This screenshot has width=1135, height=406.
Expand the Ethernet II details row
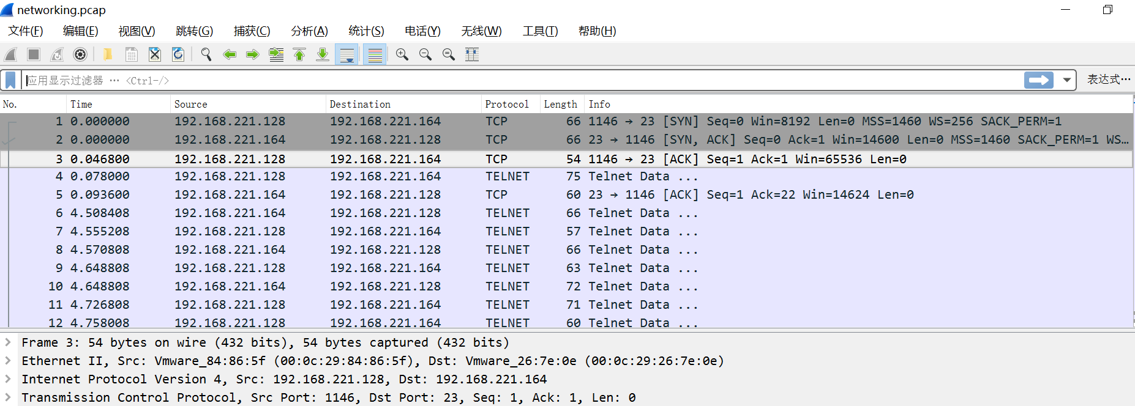click(x=8, y=361)
